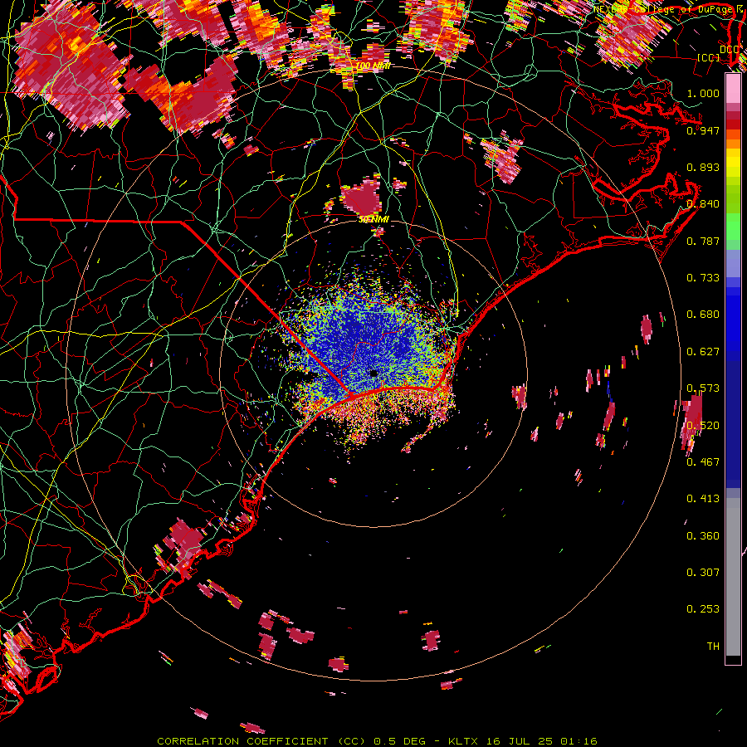Click the 0.627 scale label

point(703,352)
